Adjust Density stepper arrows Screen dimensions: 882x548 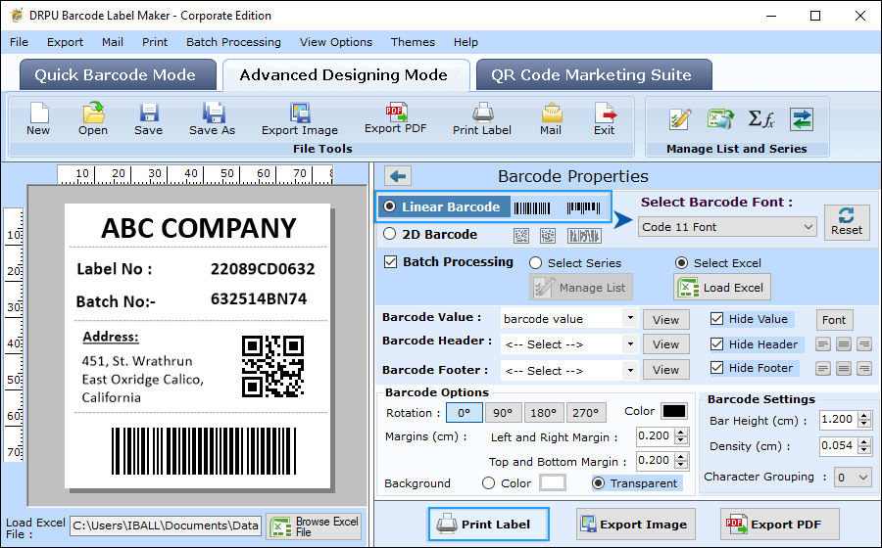tap(864, 446)
